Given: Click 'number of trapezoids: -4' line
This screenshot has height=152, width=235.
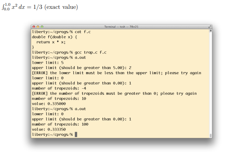Looking at the screenshot, I should [x=59, y=88].
